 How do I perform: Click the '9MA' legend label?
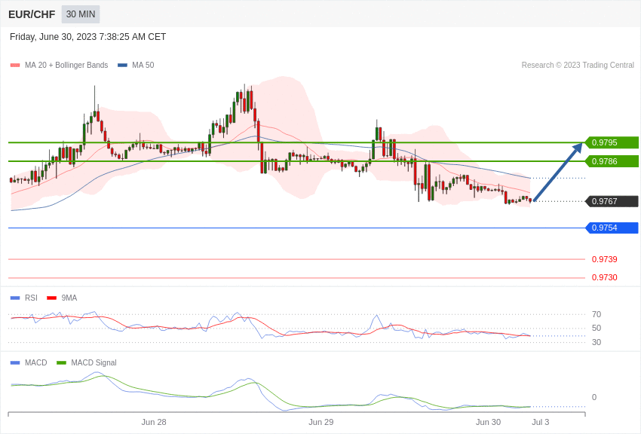69,298
